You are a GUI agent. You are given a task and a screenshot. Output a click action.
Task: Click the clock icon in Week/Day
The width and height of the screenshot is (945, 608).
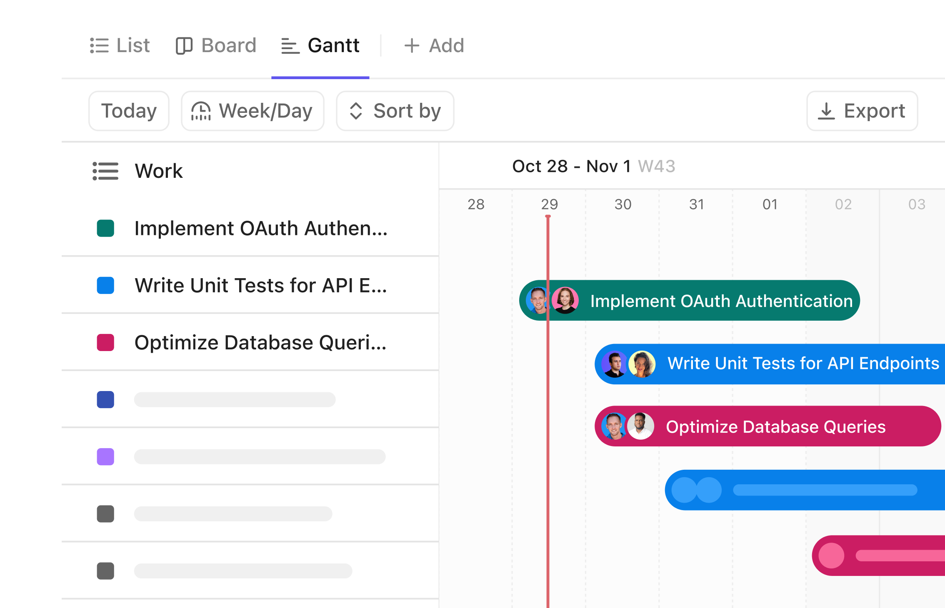[x=201, y=111]
